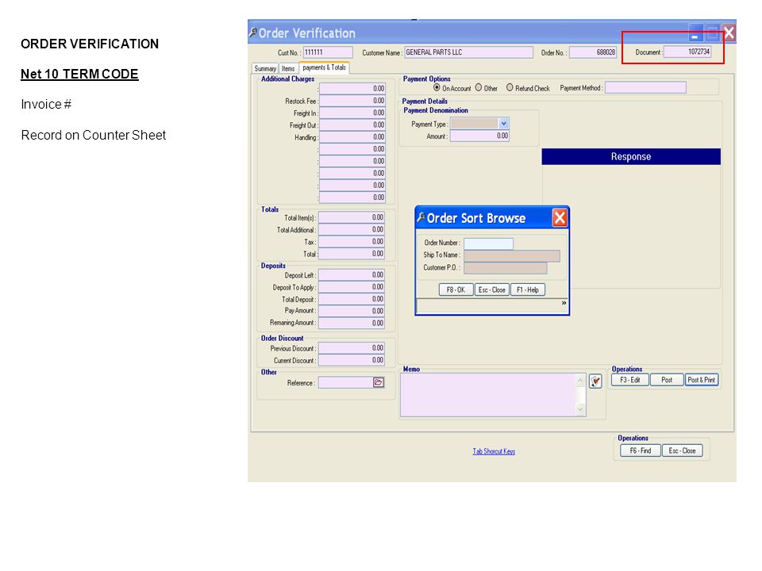
Task: Minimize the Order Verification window
Action: point(695,33)
